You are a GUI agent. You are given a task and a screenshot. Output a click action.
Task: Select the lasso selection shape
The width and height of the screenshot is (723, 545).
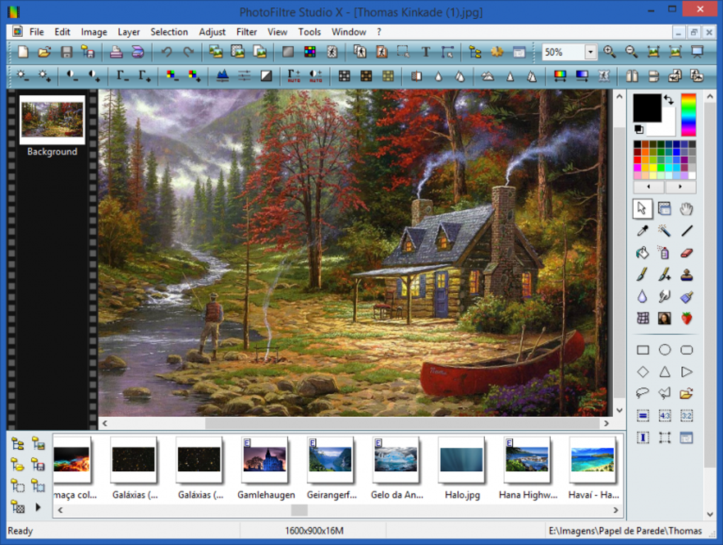pos(642,392)
